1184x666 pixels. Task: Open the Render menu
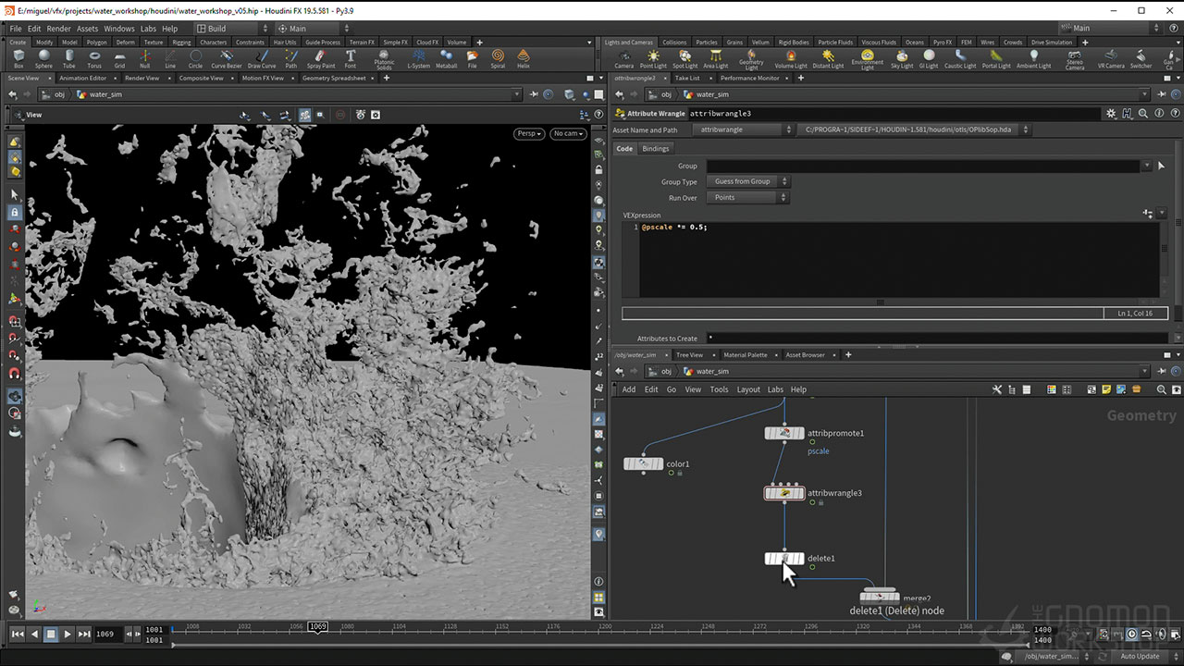58,29
